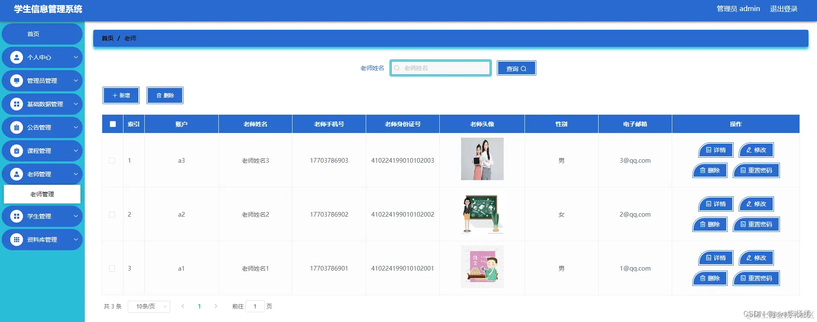Click the 前往 page number input
Image resolution: width=817 pixels, height=322 pixels.
pos(255,306)
